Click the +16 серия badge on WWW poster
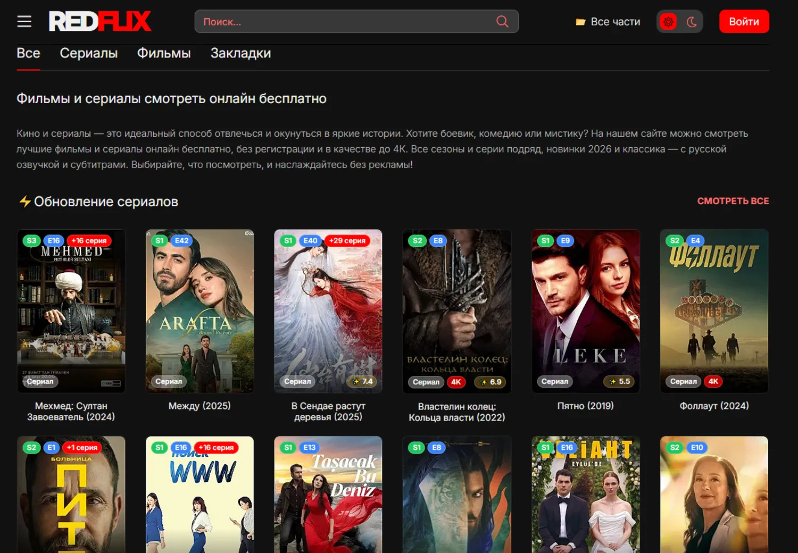This screenshot has width=798, height=553. 216,448
